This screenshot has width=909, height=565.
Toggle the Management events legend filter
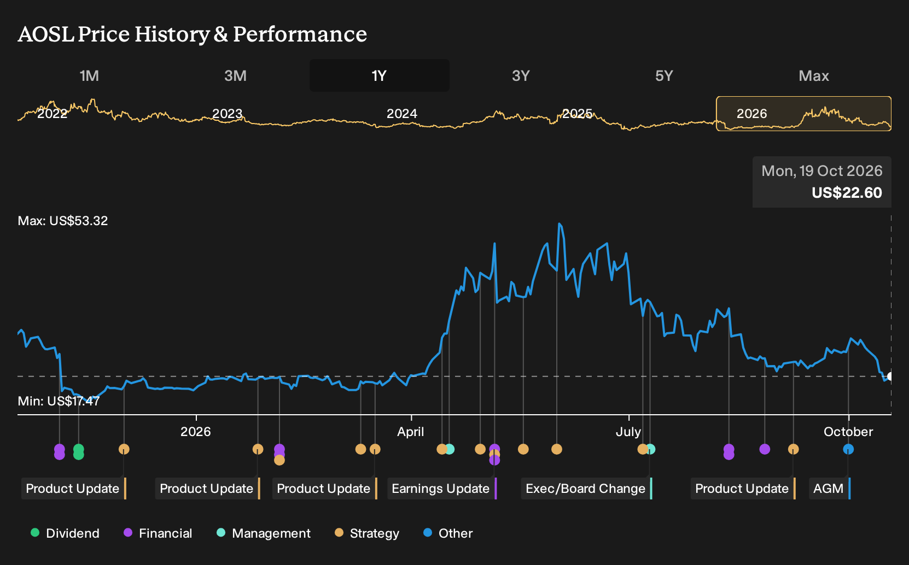point(264,533)
